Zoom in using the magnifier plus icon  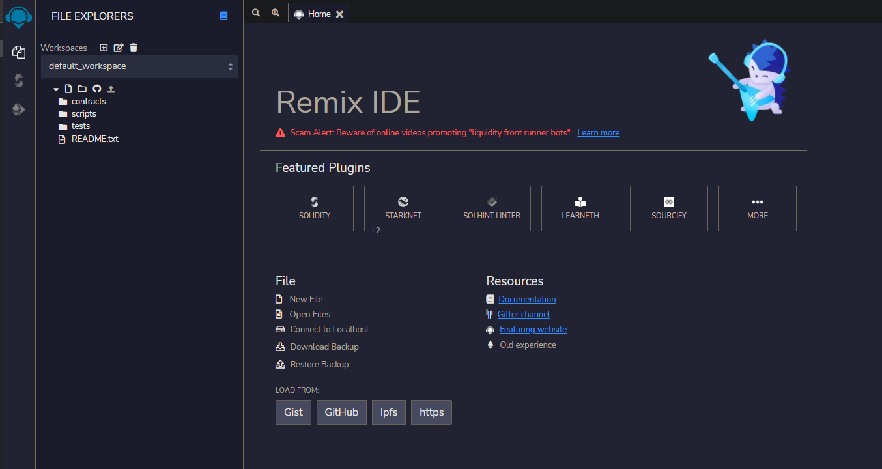click(276, 13)
